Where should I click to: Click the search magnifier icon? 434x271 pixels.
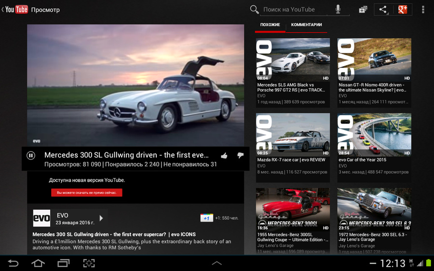(x=254, y=10)
